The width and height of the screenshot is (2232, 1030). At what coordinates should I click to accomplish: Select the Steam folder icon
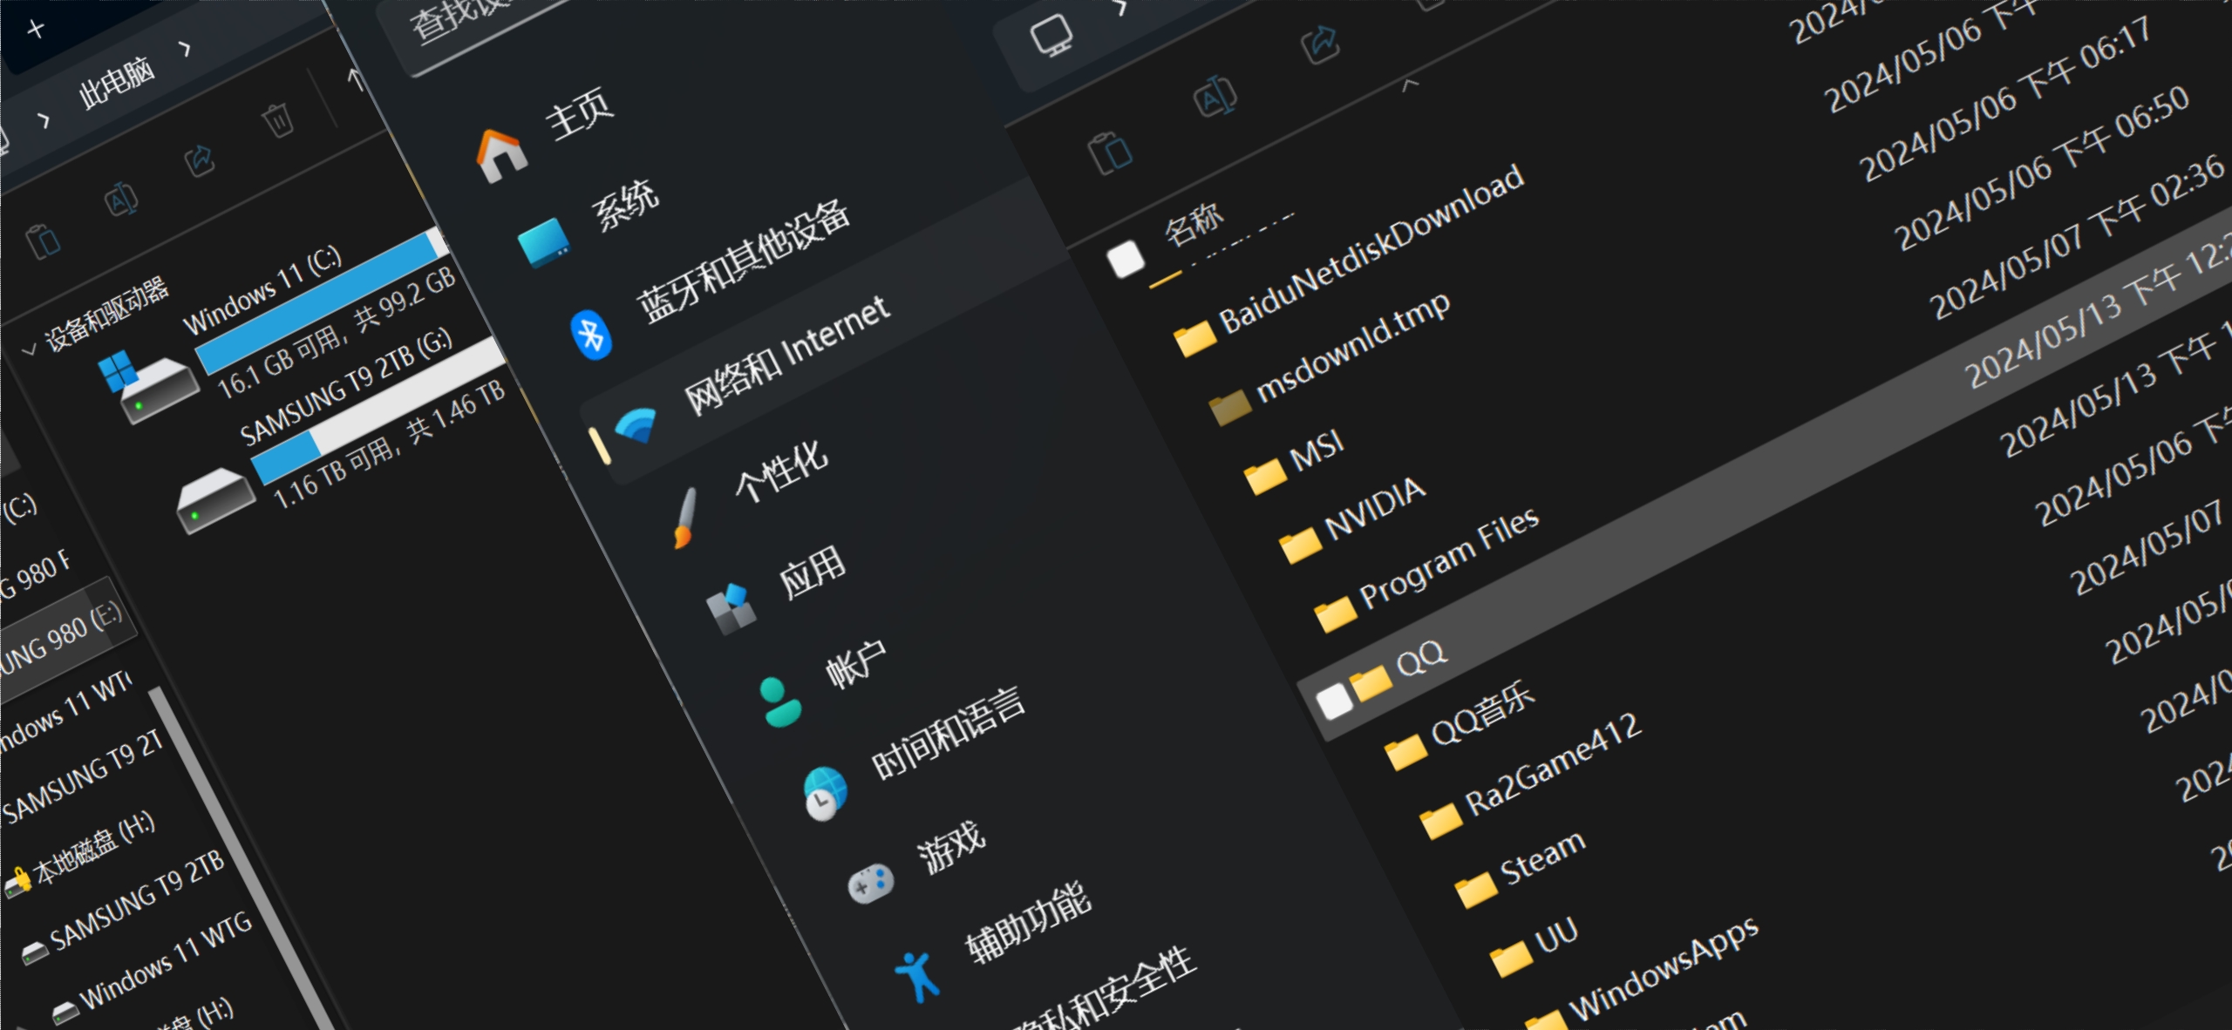[x=1476, y=890]
